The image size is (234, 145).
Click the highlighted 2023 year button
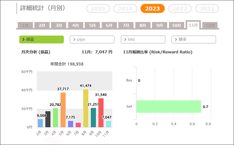(152, 9)
